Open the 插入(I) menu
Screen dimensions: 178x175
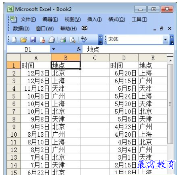(x=94, y=19)
